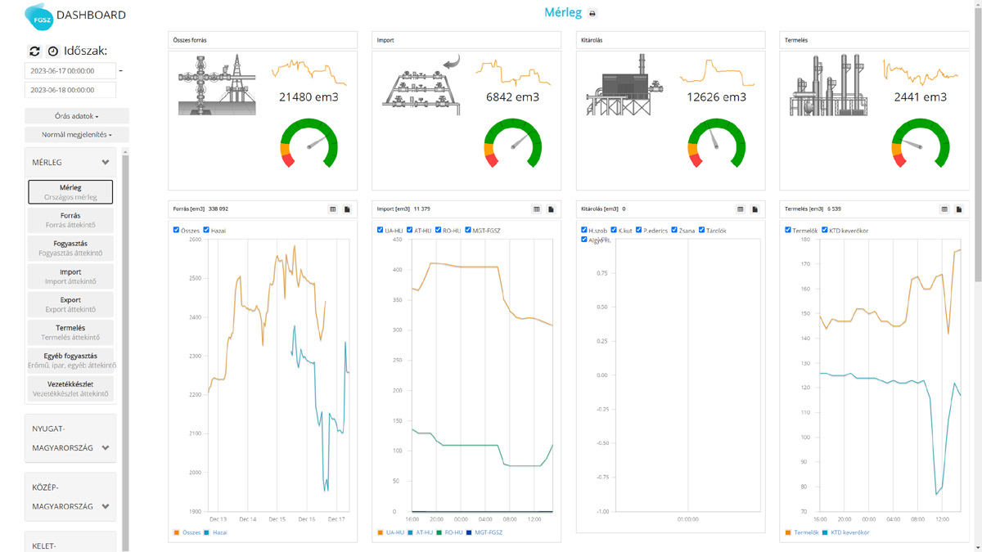Open Forrás áttekintő menu item
Viewport: 982px width, 552px height.
70,220
